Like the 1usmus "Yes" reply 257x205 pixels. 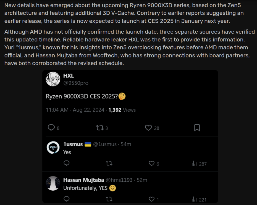click(x=151, y=163)
